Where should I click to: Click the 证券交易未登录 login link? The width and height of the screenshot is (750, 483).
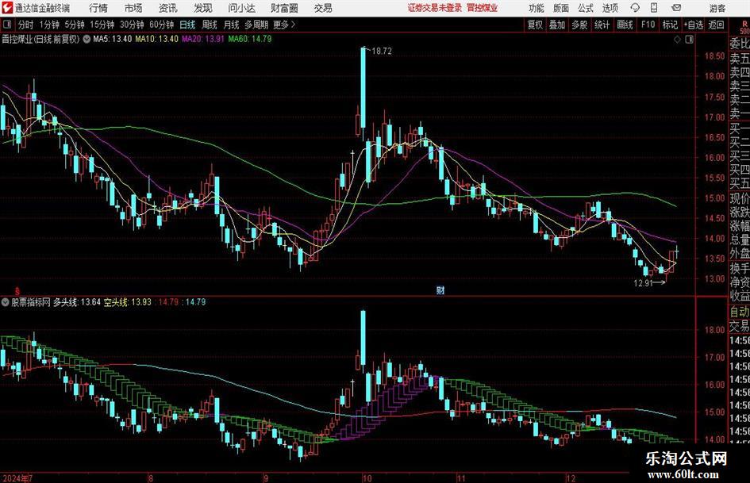pos(435,8)
